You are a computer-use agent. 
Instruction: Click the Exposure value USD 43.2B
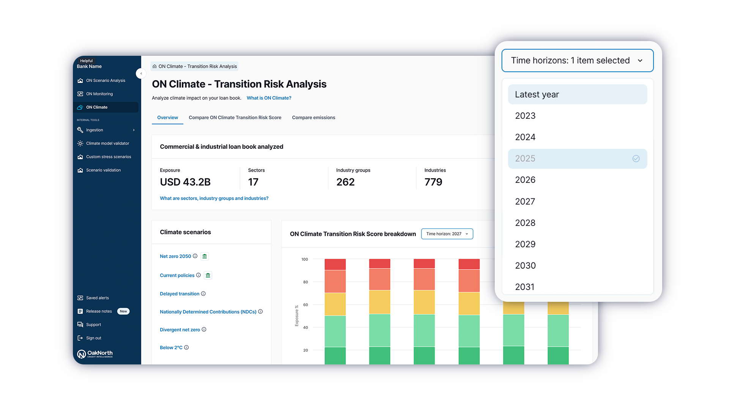185,182
